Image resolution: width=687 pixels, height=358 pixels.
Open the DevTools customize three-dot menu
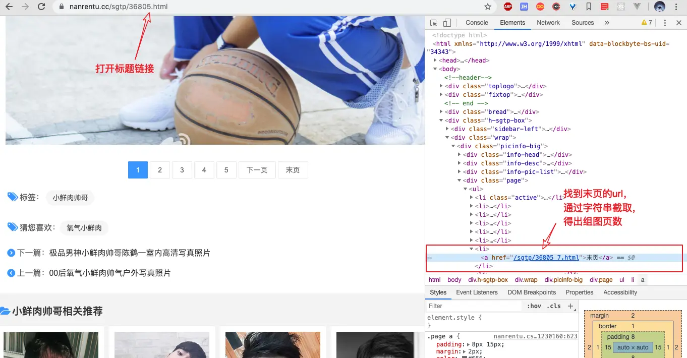[665, 23]
